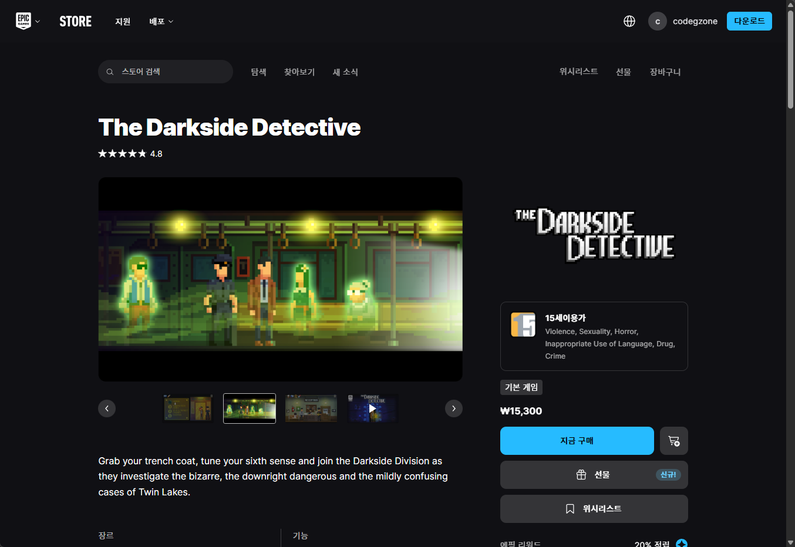Click the 위시리스트 wishlist button below 선물
795x547 pixels.
(594, 509)
